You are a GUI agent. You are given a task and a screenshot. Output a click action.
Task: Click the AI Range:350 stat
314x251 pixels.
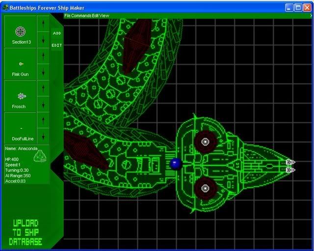pyautogui.click(x=18, y=176)
